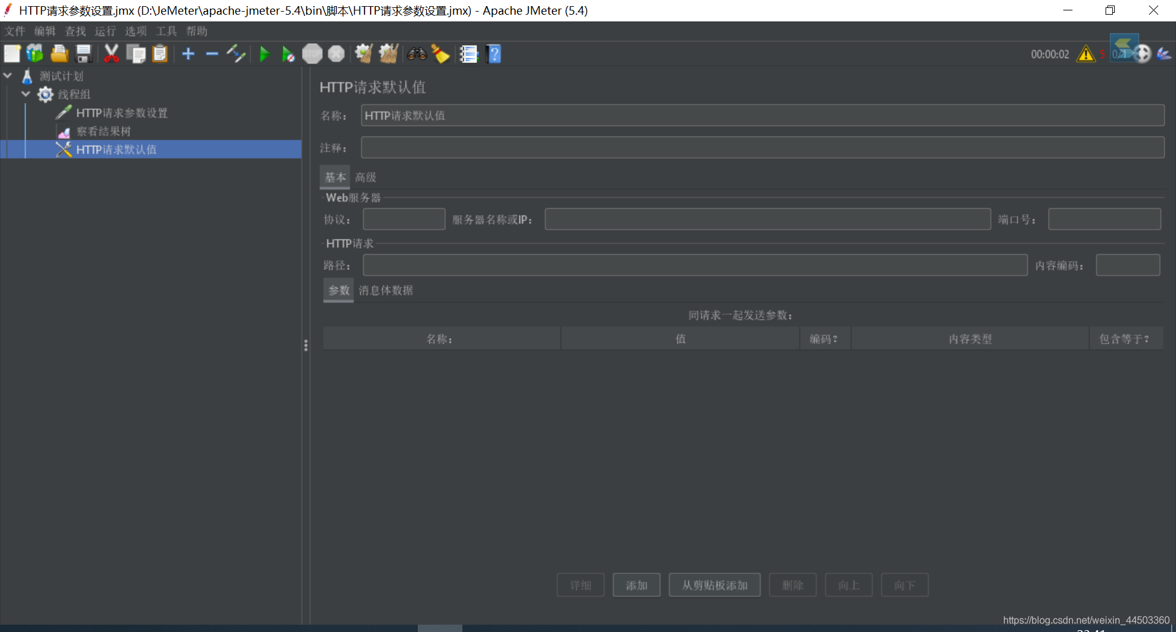Click the 端口号 input field
The image size is (1176, 632).
[1104, 219]
